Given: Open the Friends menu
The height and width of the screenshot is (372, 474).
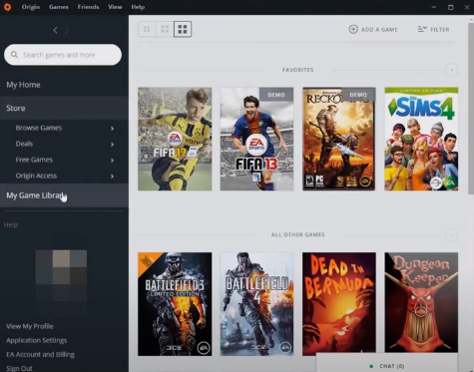Looking at the screenshot, I should pyautogui.click(x=88, y=7).
